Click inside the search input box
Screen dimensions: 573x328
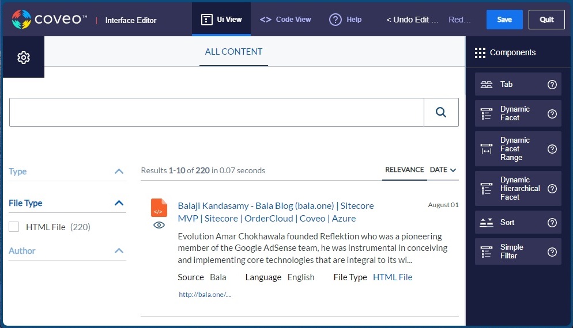pyautogui.click(x=216, y=112)
